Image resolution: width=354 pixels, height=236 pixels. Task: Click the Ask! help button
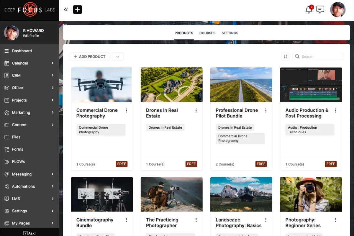click(x=29, y=233)
